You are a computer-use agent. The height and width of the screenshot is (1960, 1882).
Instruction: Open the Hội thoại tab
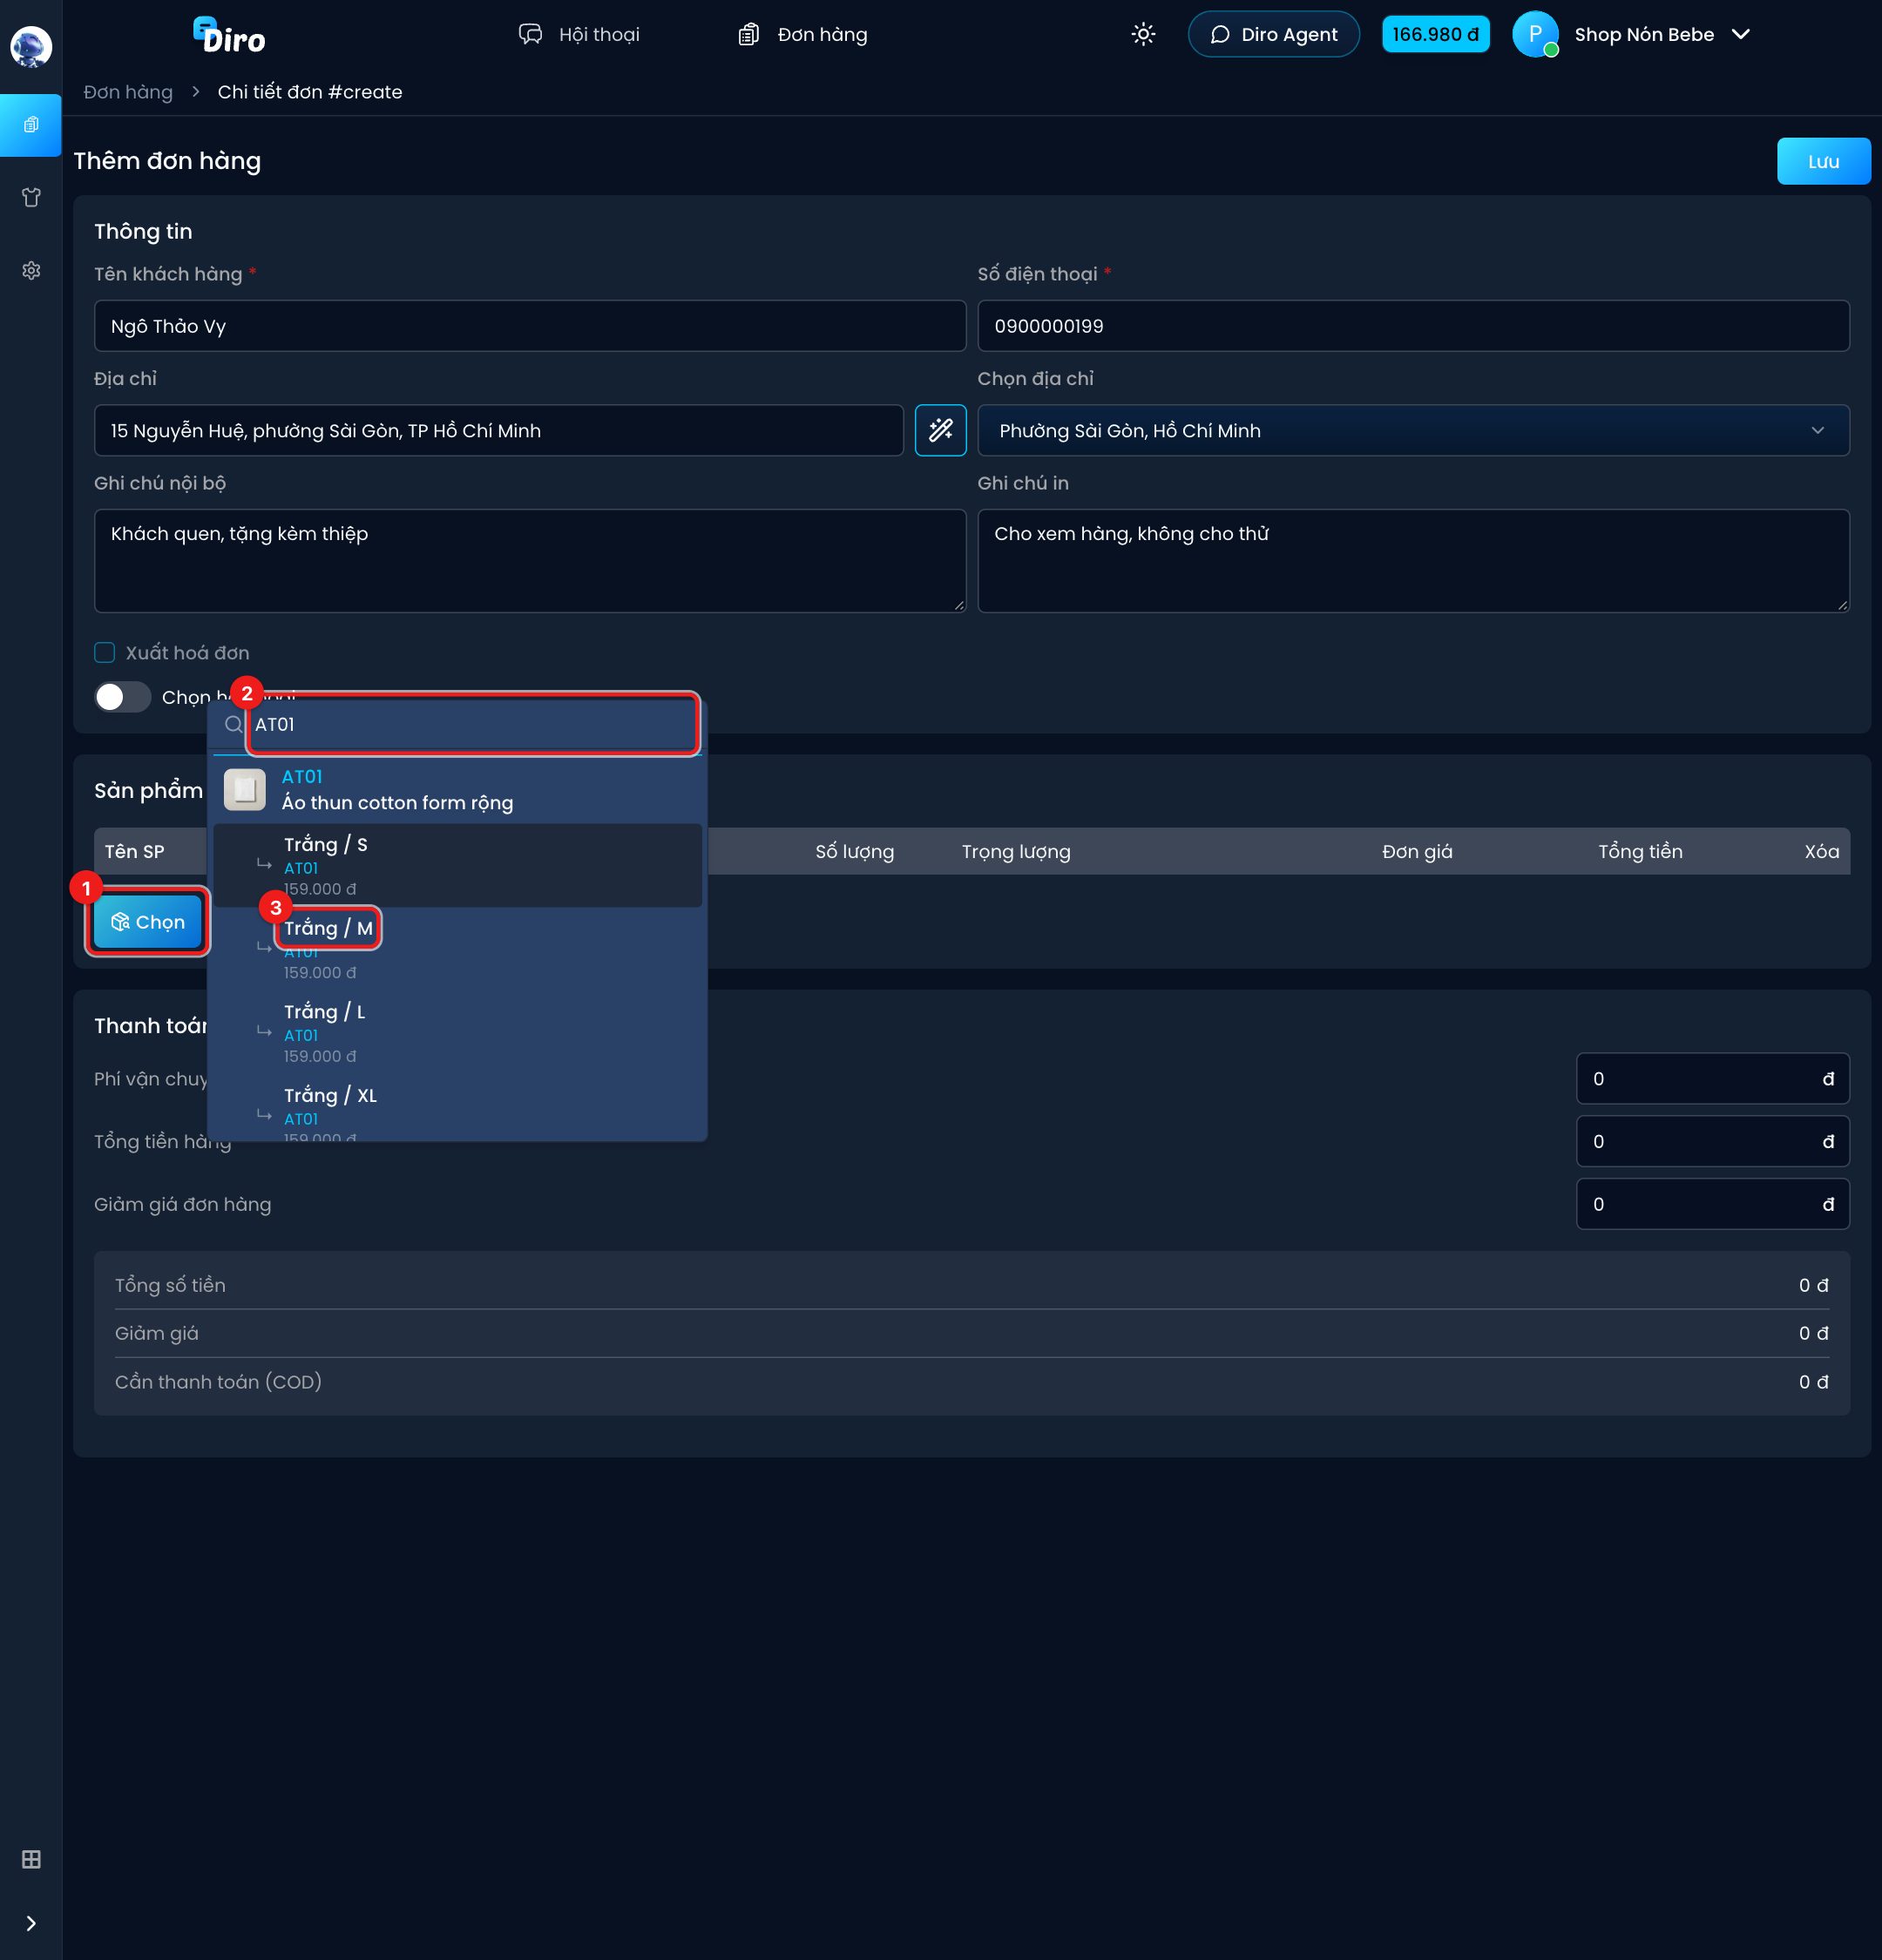(x=579, y=35)
